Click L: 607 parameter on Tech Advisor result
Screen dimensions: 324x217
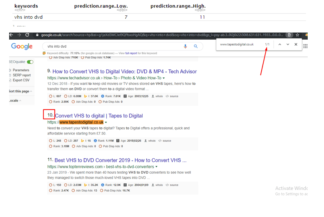(55, 96)
